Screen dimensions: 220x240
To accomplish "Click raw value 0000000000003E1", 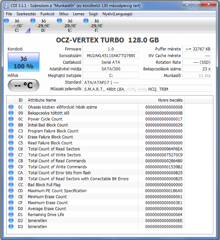I will pyautogui.click(x=164, y=202).
